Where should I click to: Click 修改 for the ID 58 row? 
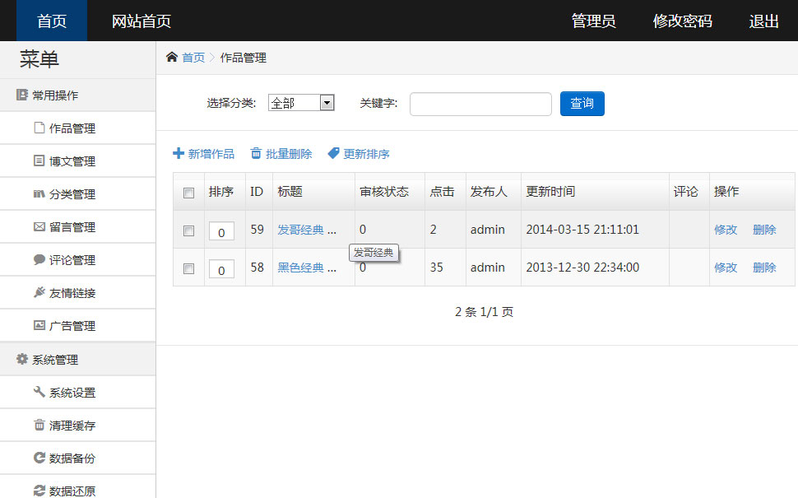(x=726, y=268)
